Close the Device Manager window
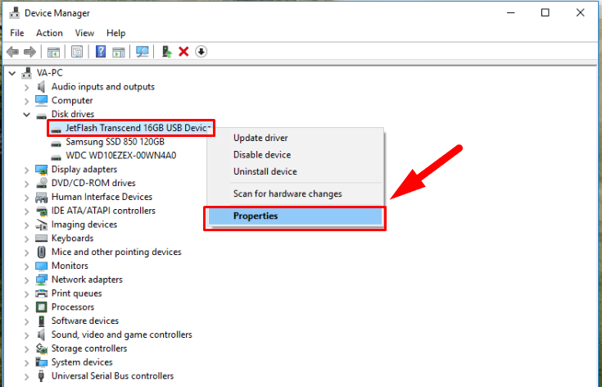 [580, 12]
